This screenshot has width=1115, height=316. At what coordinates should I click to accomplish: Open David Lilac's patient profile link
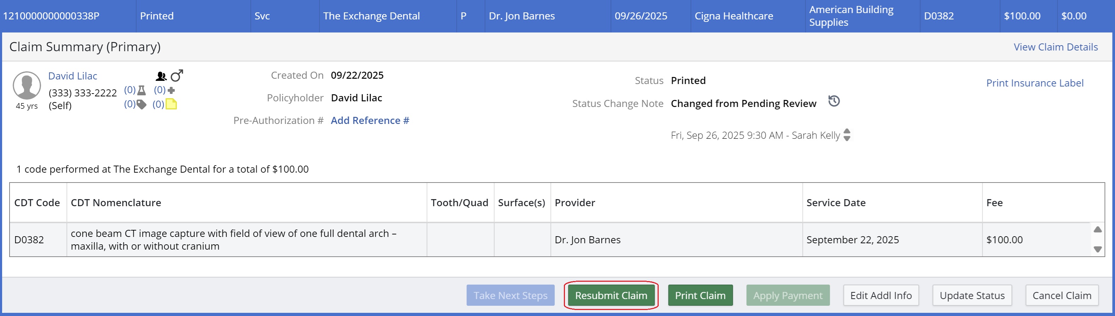[x=73, y=76]
